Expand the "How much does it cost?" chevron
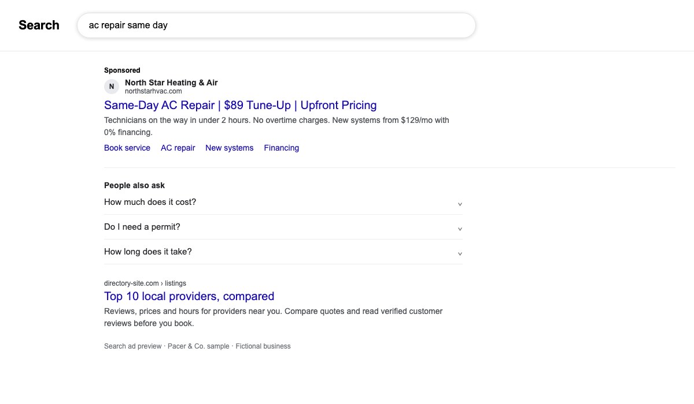Viewport: 694px width, 404px height. point(460,204)
